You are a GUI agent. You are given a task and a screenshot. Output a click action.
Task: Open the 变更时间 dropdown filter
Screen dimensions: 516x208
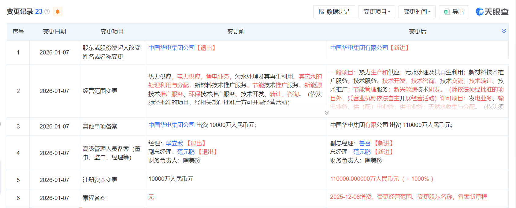417,12
